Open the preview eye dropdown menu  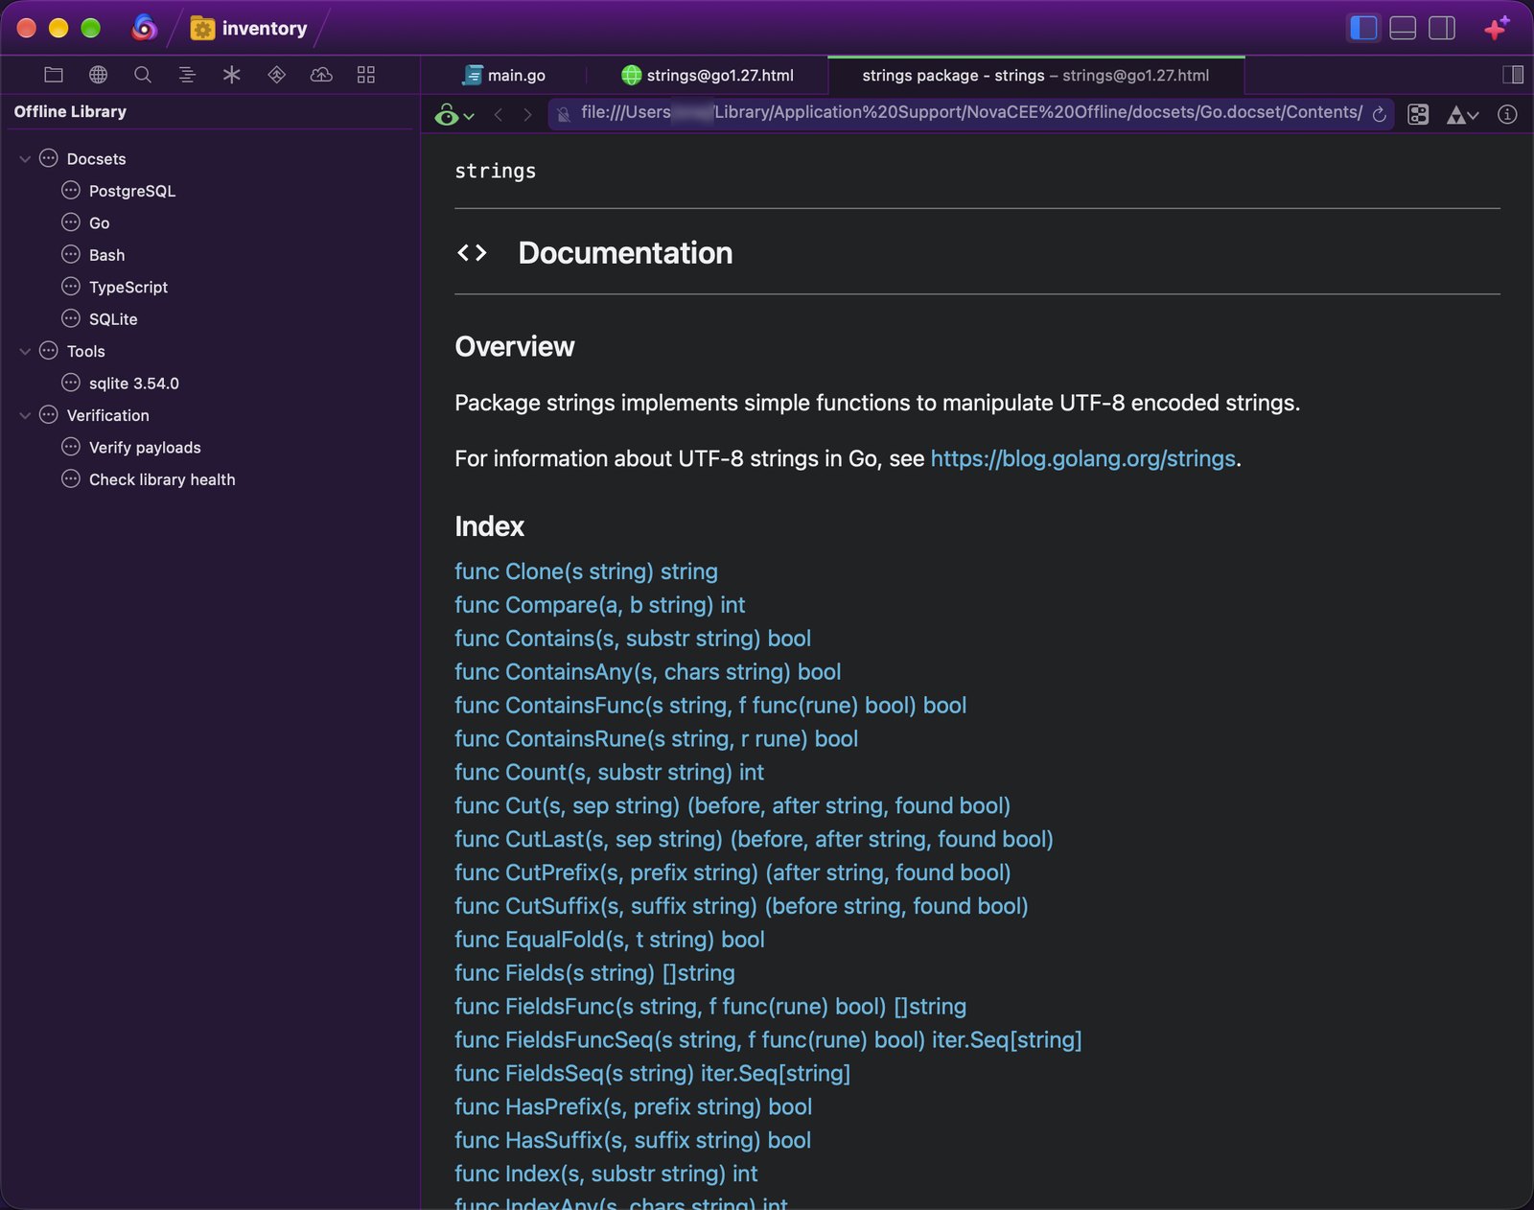coord(454,114)
